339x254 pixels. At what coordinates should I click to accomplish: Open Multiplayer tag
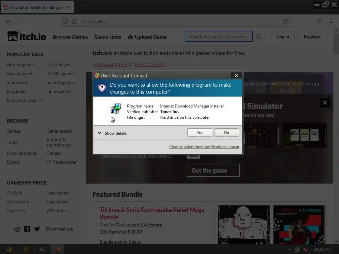pyautogui.click(x=58, y=64)
